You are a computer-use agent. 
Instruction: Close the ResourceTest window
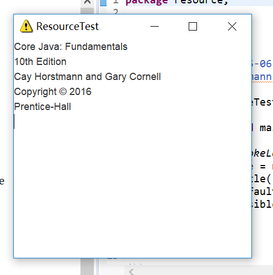pos(232,26)
